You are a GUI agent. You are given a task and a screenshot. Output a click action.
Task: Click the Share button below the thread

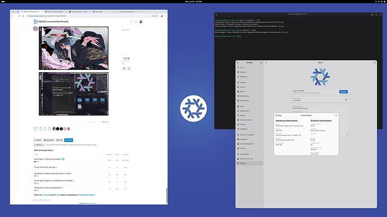(x=38, y=140)
